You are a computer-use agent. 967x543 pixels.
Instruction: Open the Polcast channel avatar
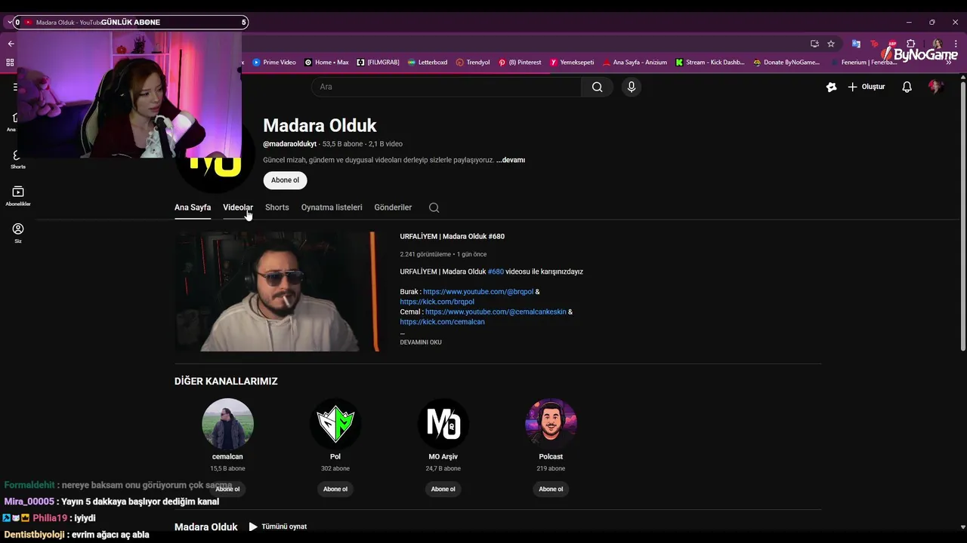click(551, 424)
